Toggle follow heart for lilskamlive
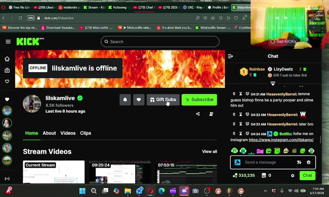Image resolution: width=329 pixels, height=197 pixels. coord(139,100)
